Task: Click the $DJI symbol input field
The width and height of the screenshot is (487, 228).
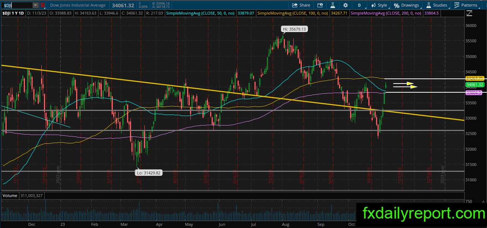Action: tap(17, 5)
